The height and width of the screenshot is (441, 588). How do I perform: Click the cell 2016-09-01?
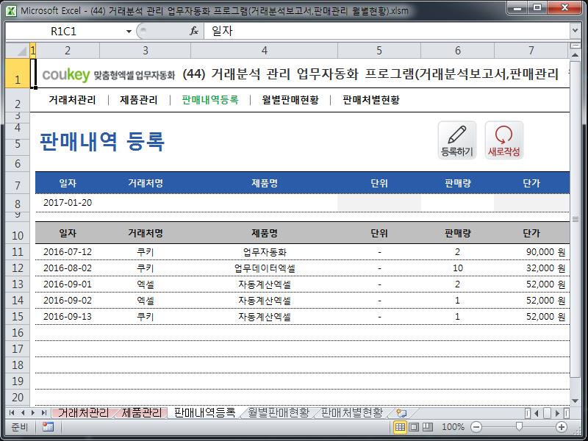point(68,284)
